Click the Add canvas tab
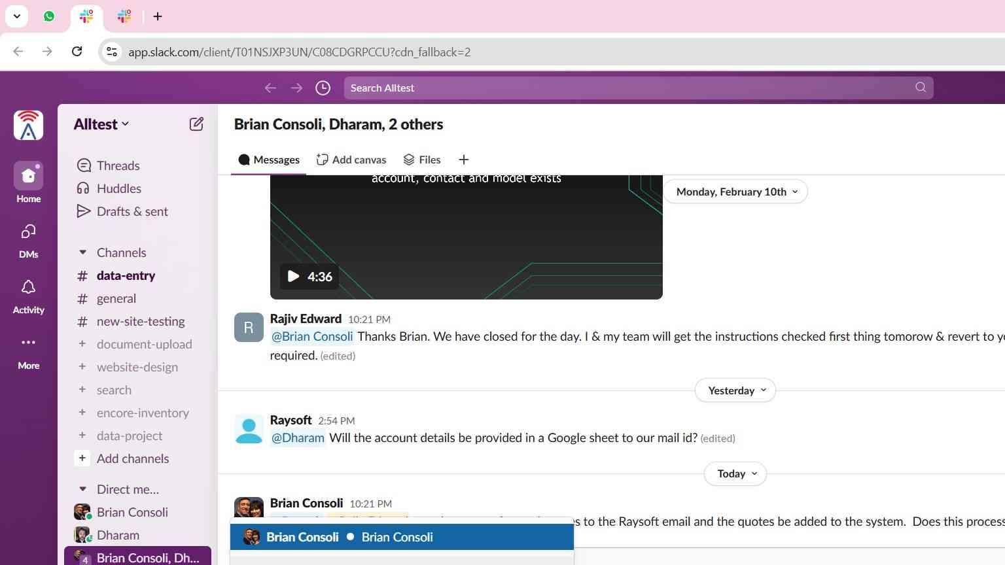The height and width of the screenshot is (565, 1005). pyautogui.click(x=351, y=160)
